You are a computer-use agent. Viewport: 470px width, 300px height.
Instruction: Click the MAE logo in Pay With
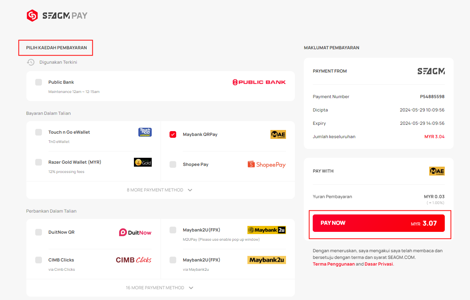coord(437,171)
